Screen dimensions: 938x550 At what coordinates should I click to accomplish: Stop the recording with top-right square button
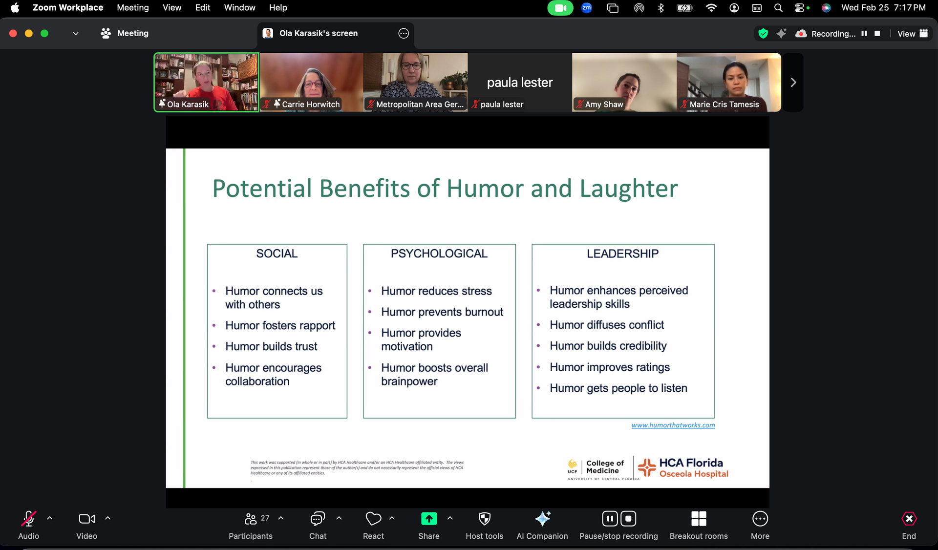(x=877, y=34)
